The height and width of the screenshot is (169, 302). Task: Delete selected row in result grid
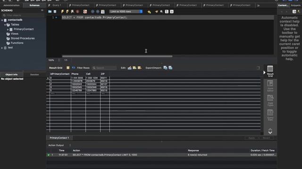tap(140, 68)
